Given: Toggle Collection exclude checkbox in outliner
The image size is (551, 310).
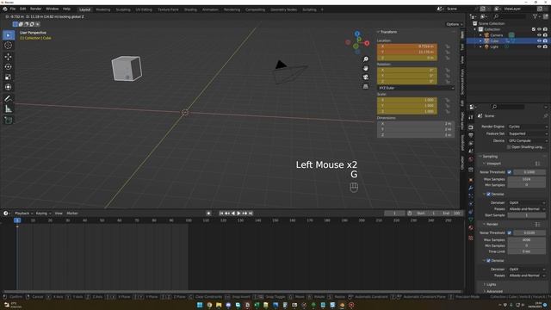Looking at the screenshot, I should tap(534, 29).
